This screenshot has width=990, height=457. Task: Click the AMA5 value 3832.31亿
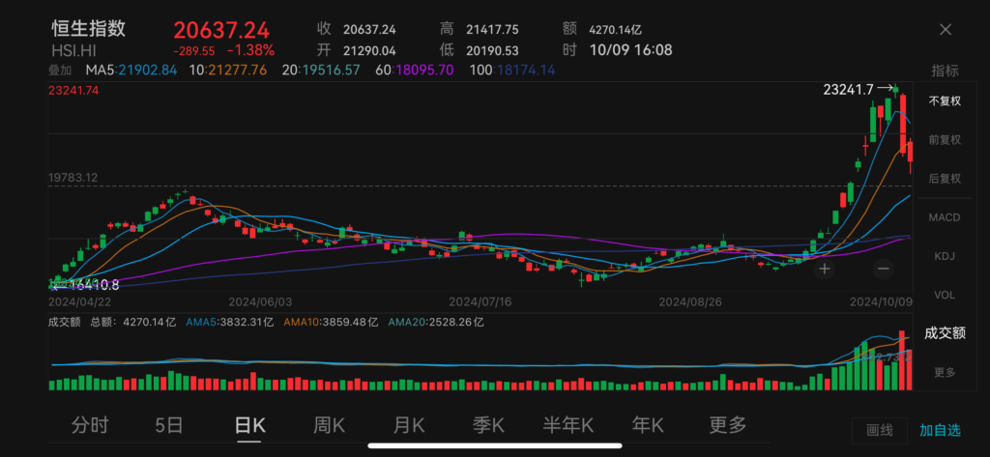(245, 322)
